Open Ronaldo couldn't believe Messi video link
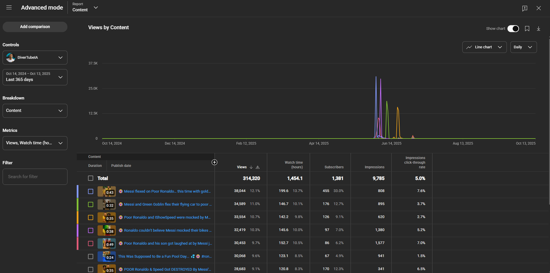 click(168, 230)
